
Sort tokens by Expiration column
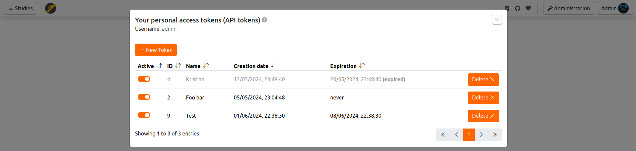362,66
